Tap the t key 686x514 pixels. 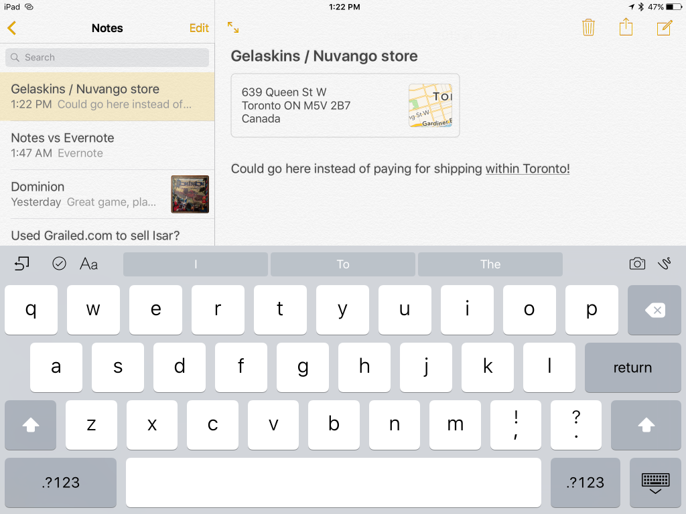tap(280, 310)
